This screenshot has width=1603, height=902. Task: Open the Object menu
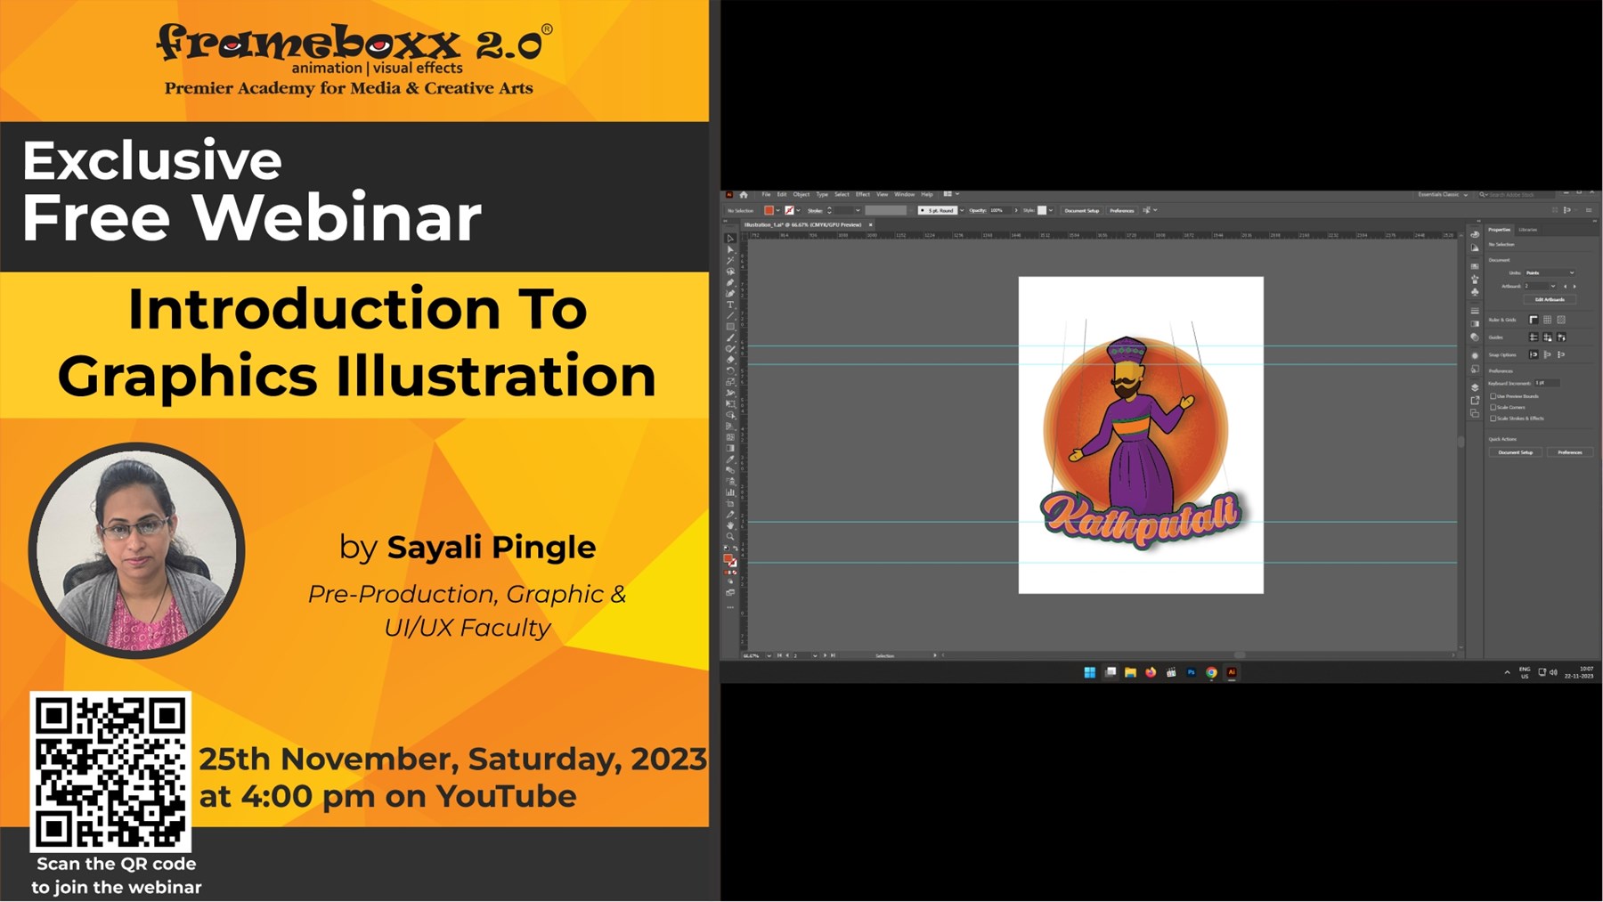click(x=801, y=194)
